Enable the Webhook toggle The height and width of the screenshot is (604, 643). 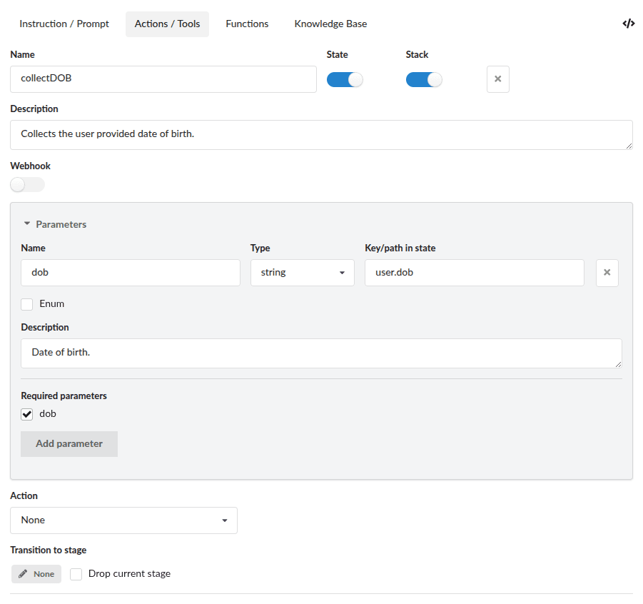27,185
